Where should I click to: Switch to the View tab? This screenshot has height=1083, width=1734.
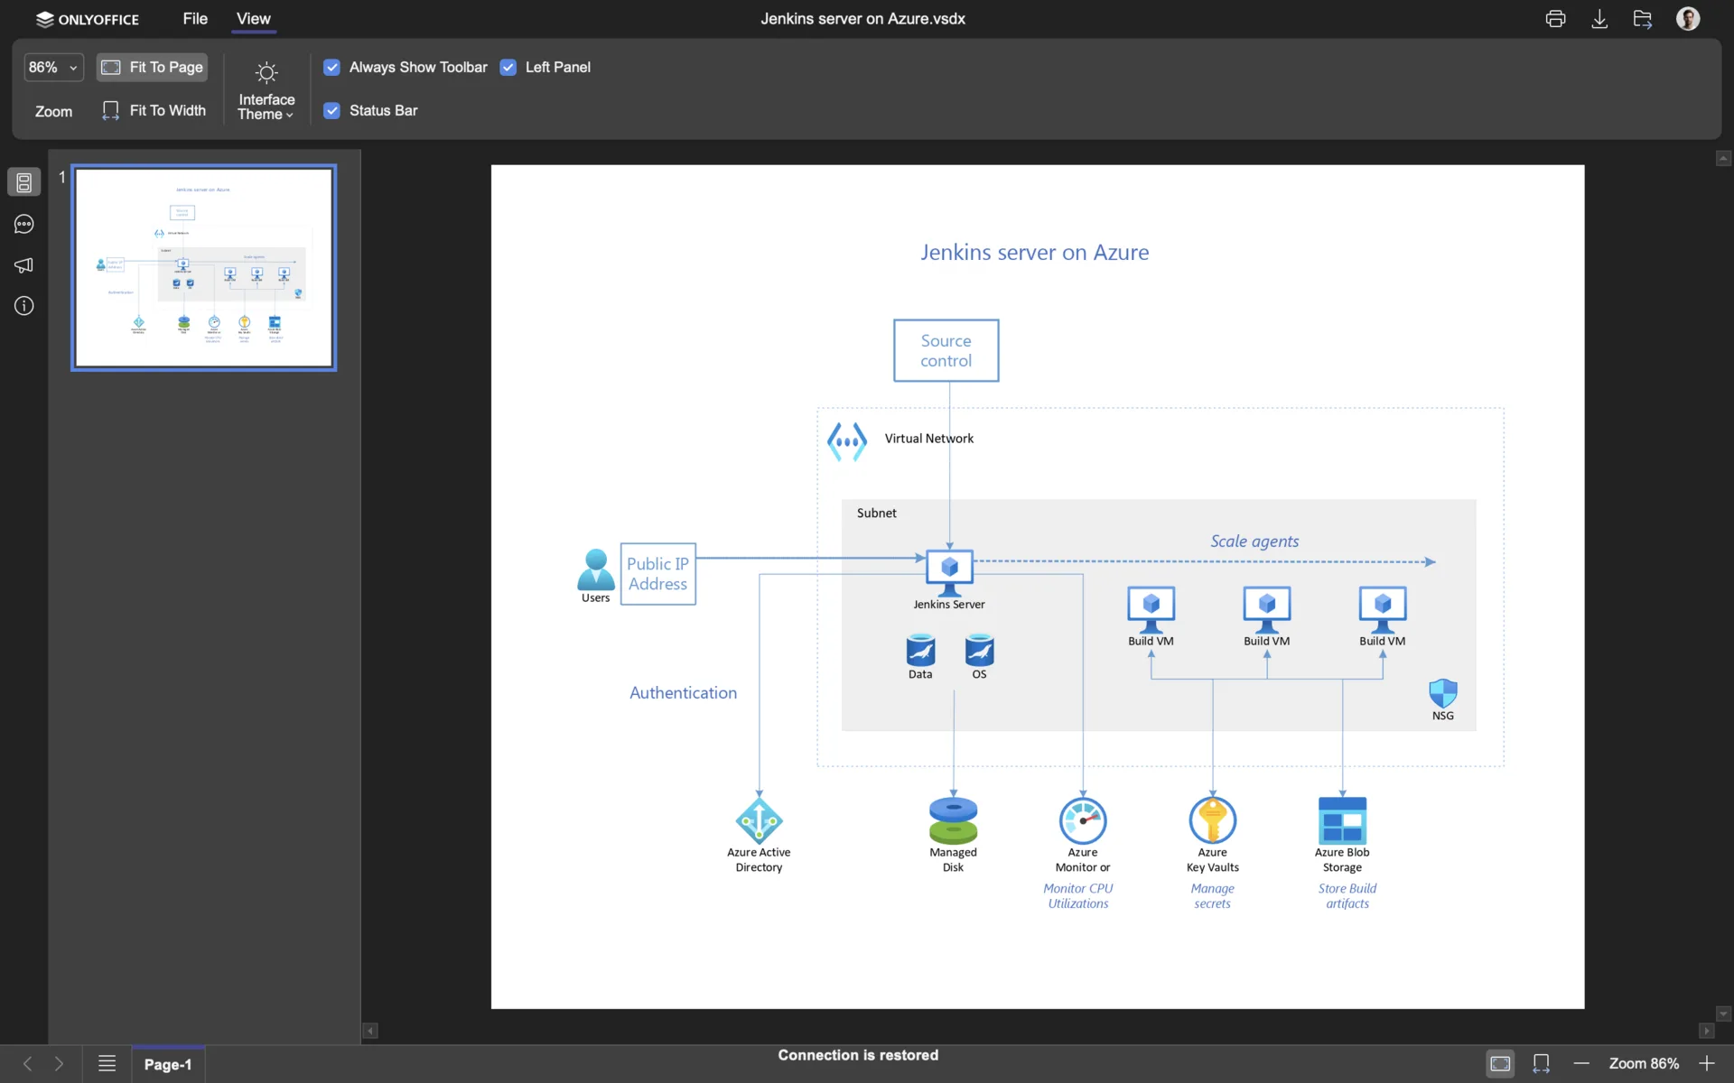(x=253, y=19)
